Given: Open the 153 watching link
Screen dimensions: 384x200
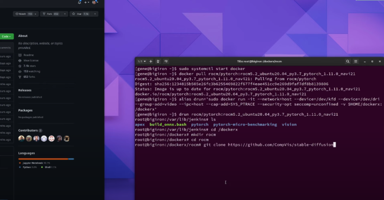Looking at the screenshot, I should (x=29, y=71).
